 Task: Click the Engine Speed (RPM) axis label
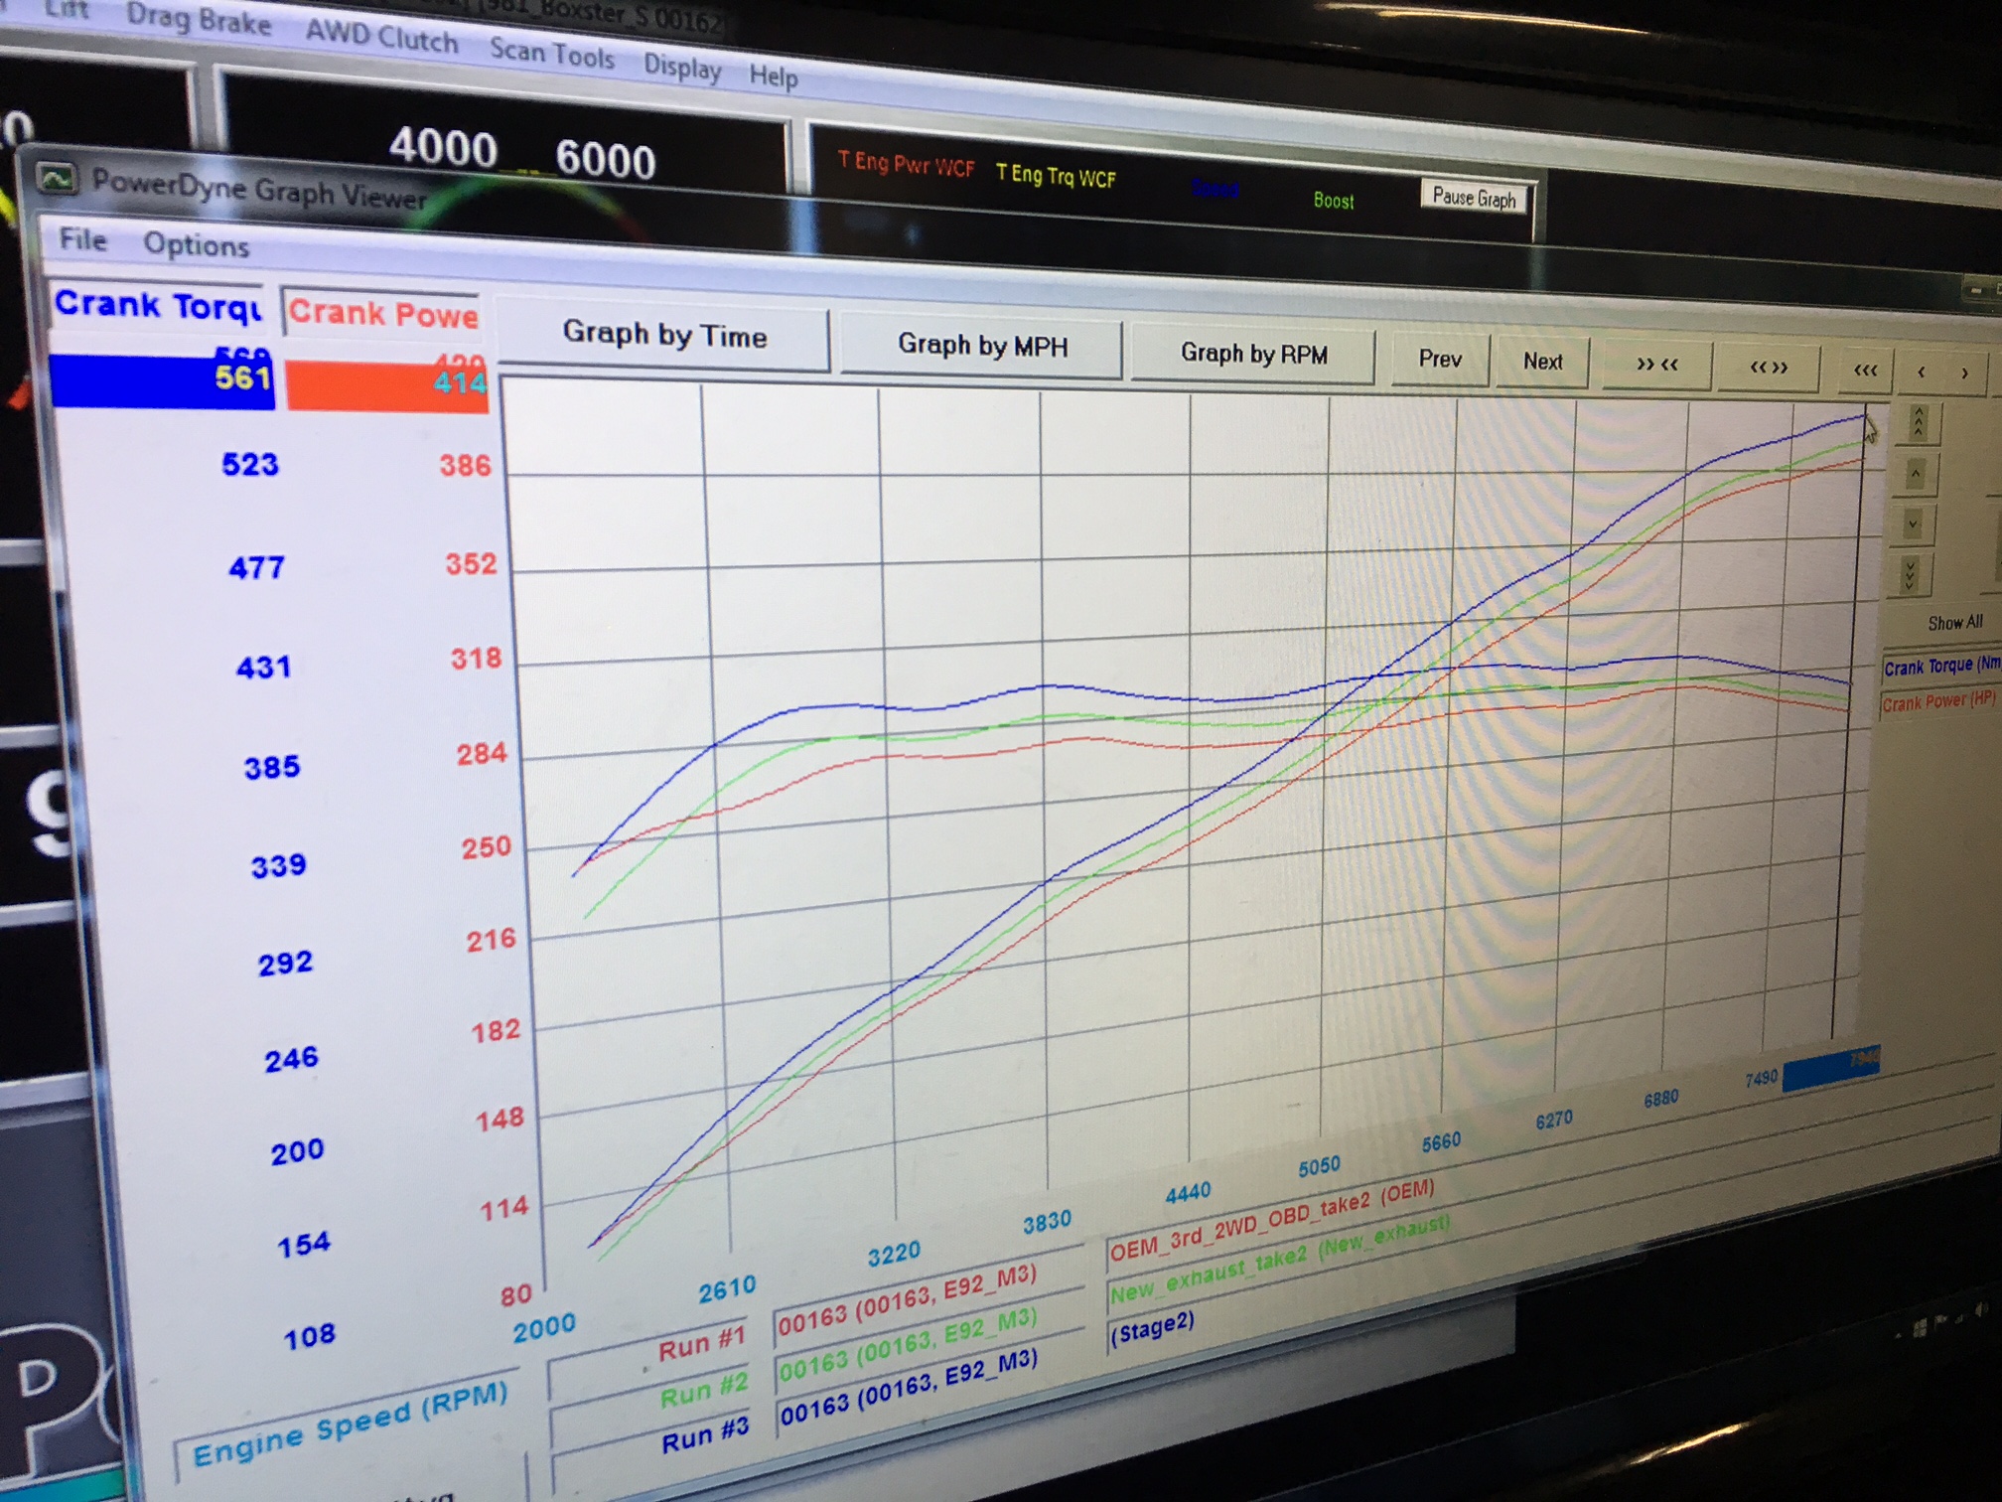(x=351, y=1426)
